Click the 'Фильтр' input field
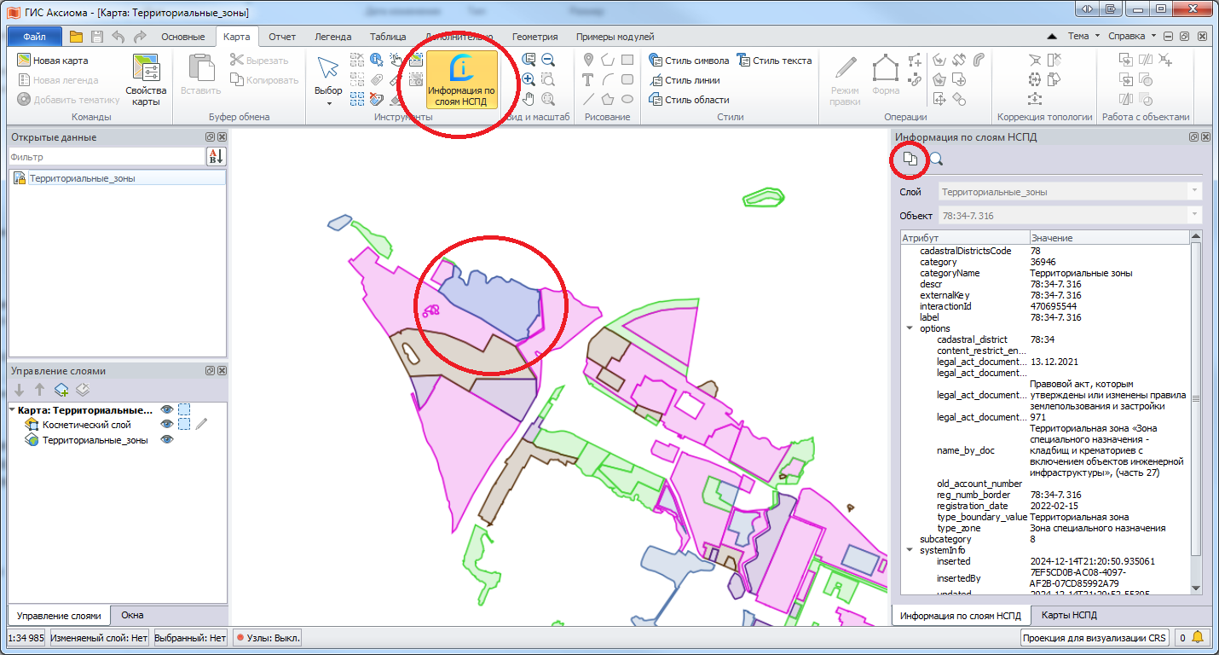This screenshot has width=1219, height=655. (107, 157)
